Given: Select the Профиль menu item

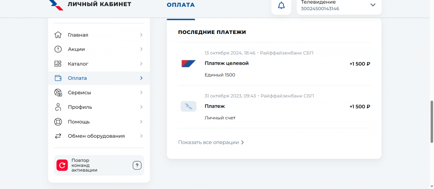Looking at the screenshot, I should tap(80, 107).
